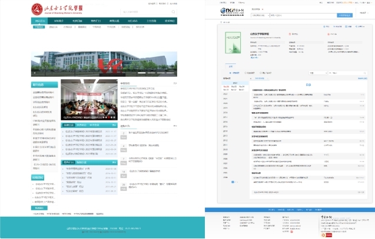Open the 网站首页 item in teal navigation bar
This screenshot has width=375, height=239.
pos(40,21)
